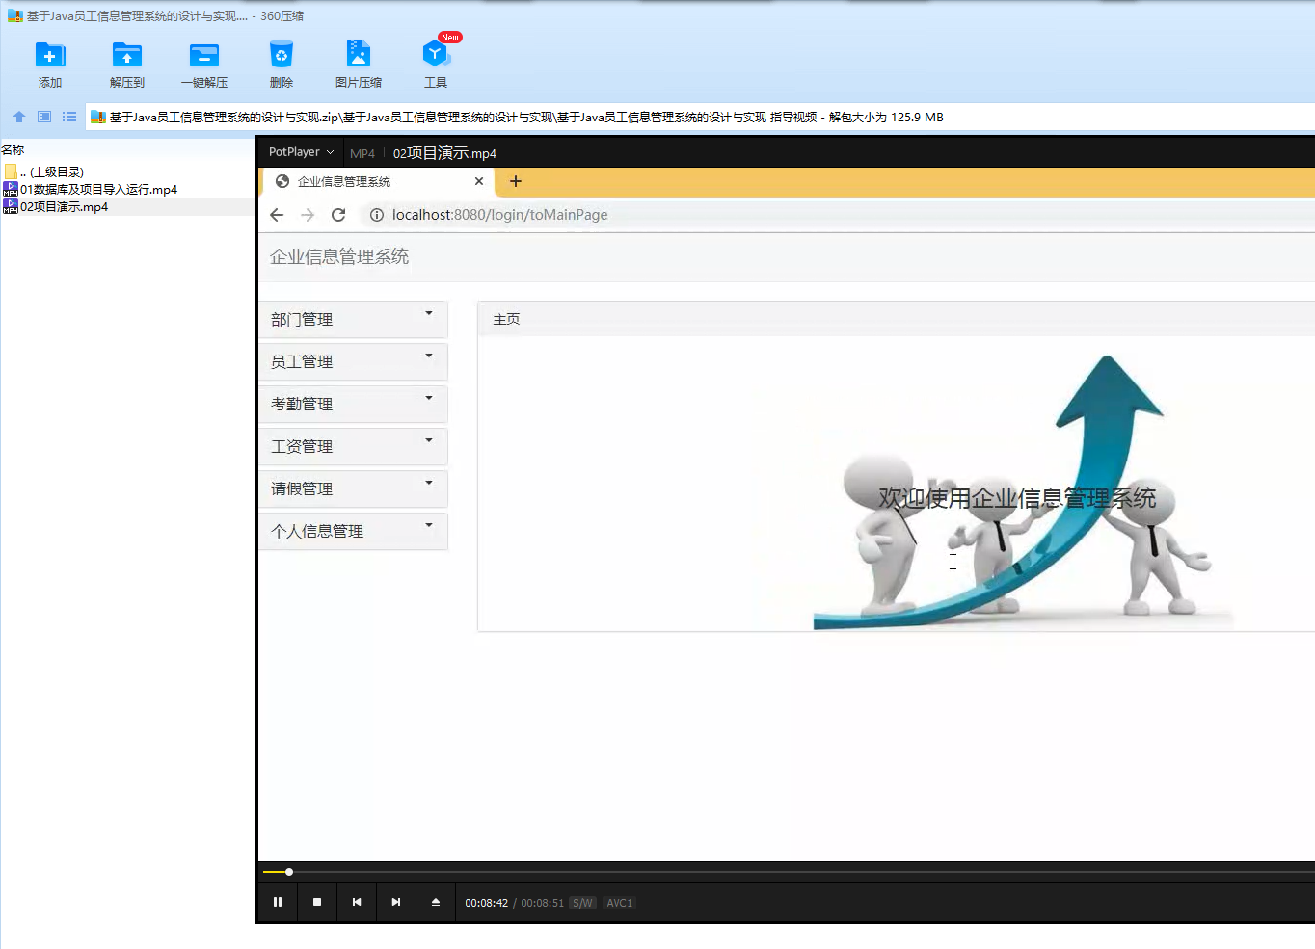Switch to the thumbnail view mode icon
1315x949 pixels.
[44, 117]
